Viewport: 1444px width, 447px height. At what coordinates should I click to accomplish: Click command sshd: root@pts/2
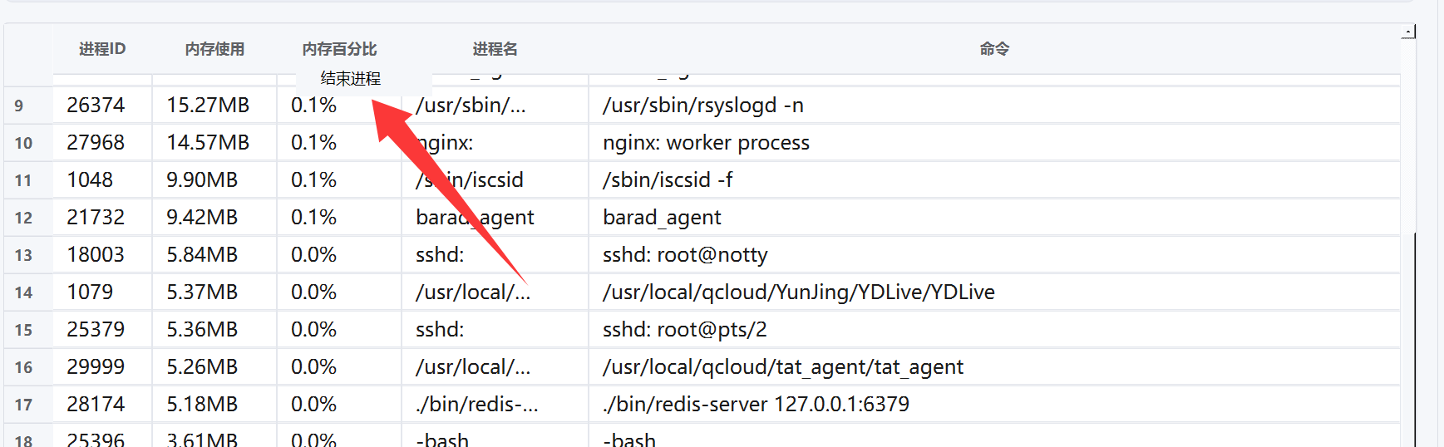(x=994, y=330)
